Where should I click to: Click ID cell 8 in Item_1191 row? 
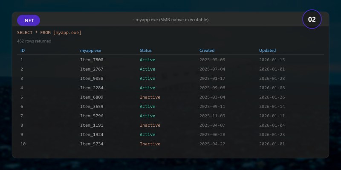click(x=22, y=125)
